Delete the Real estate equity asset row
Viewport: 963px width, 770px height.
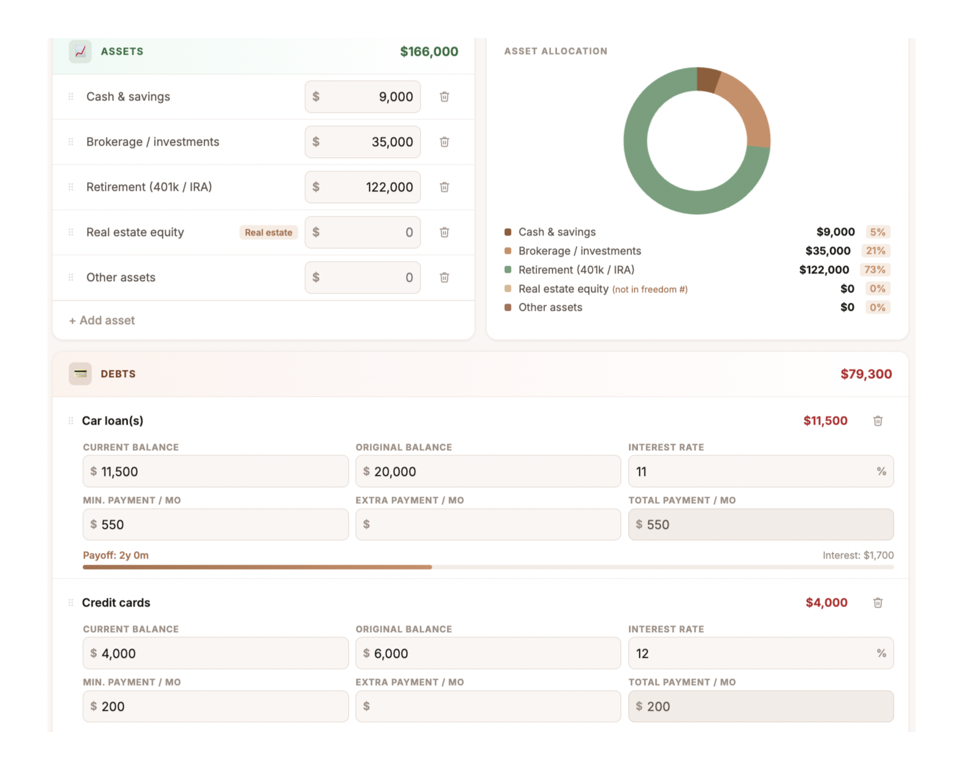(444, 232)
